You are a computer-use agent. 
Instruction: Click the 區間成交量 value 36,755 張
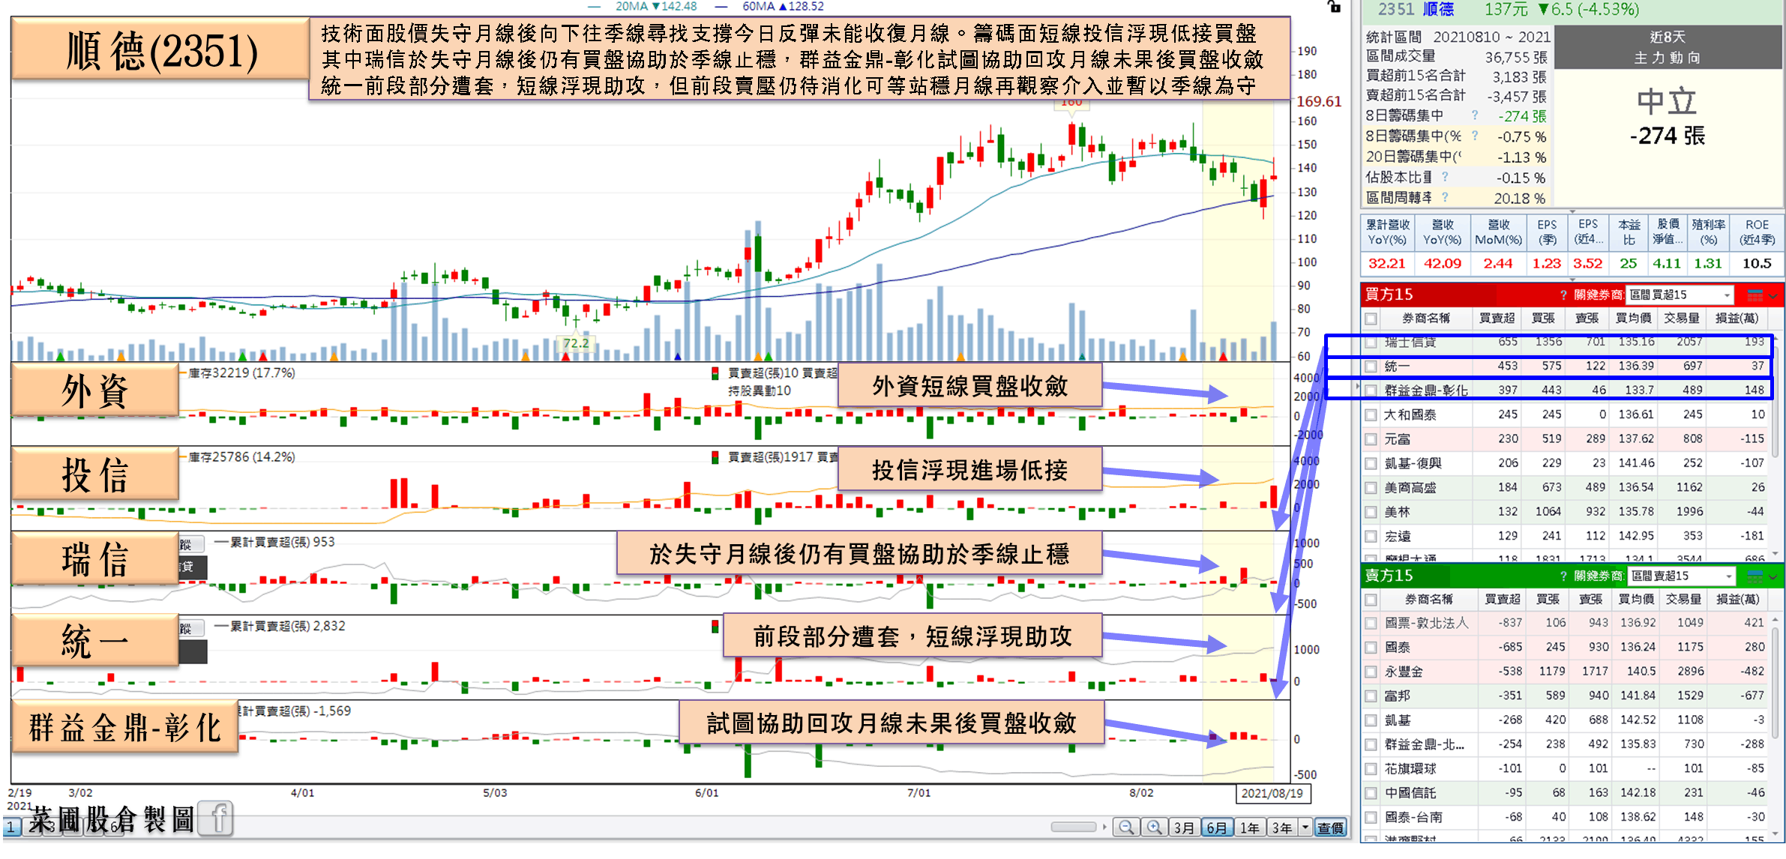1515,57
